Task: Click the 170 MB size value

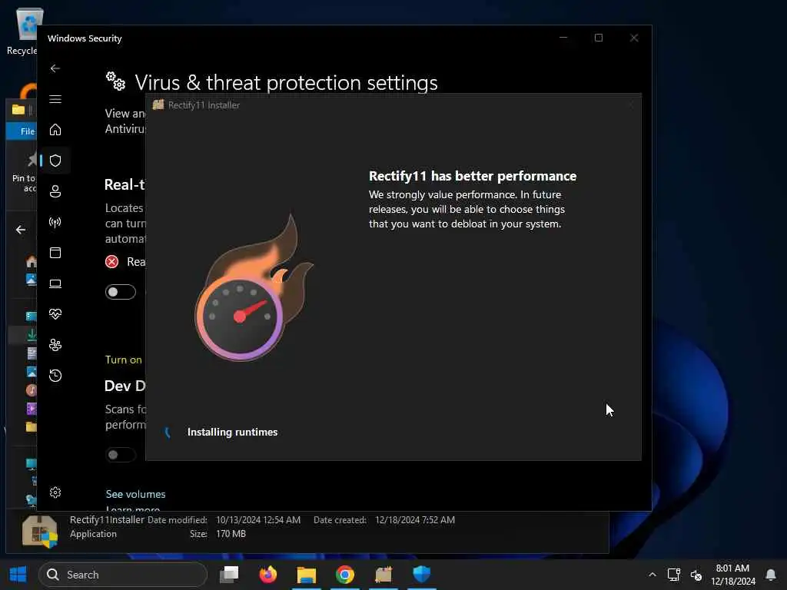Action: click(231, 534)
